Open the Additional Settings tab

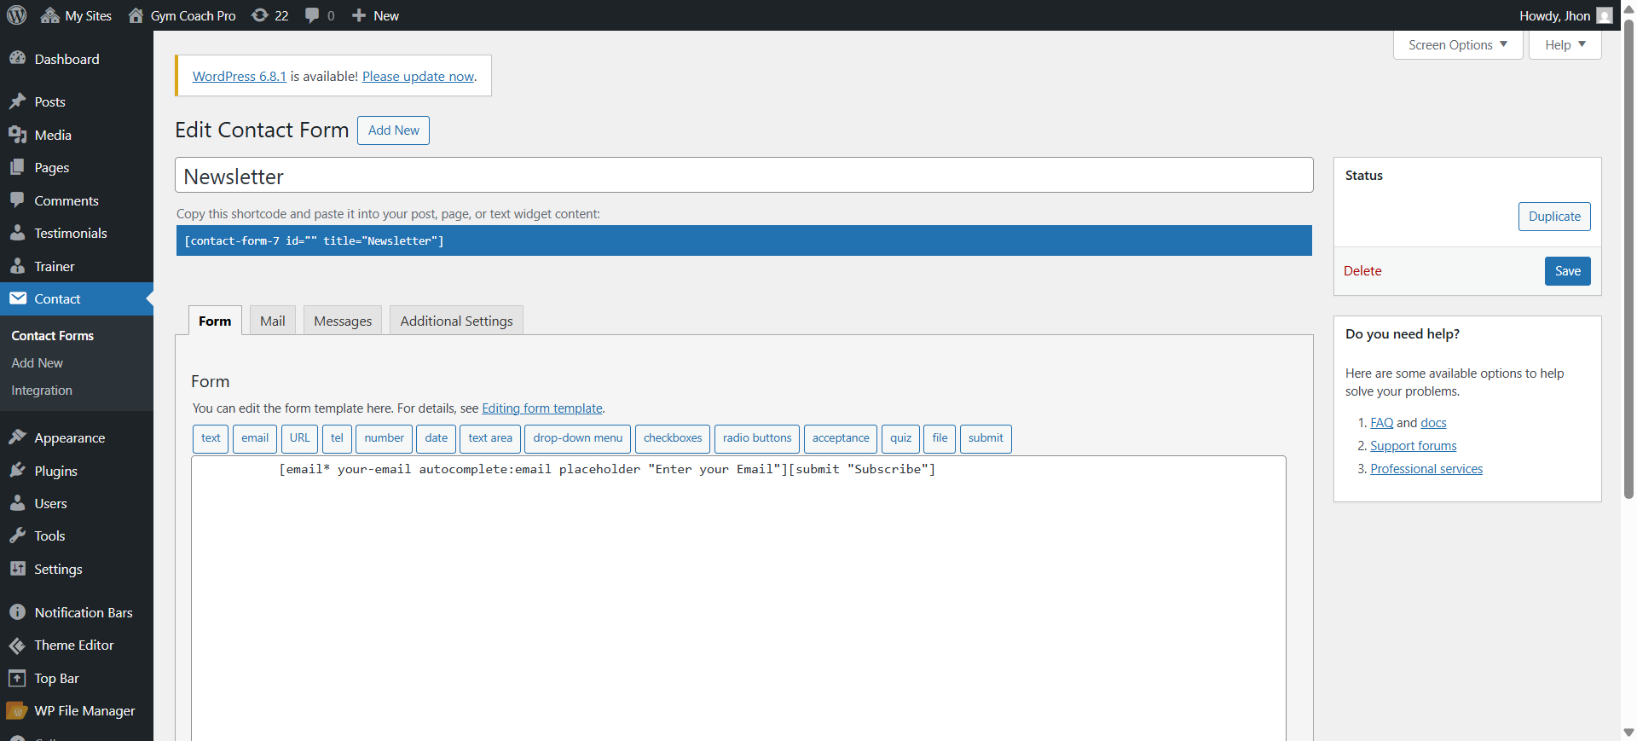point(456,321)
